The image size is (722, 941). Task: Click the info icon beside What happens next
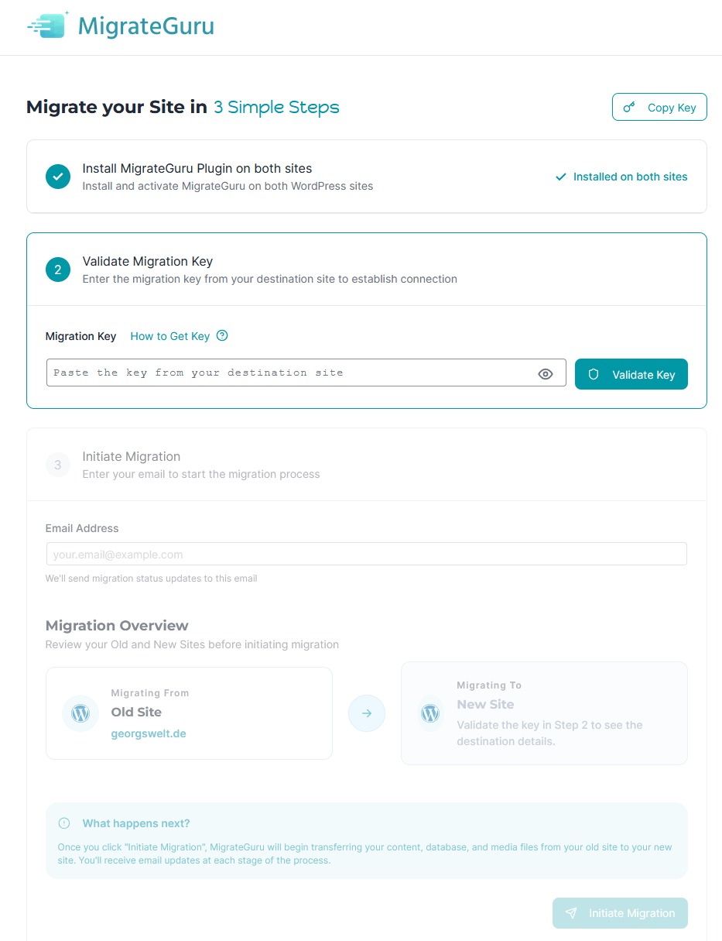click(64, 823)
